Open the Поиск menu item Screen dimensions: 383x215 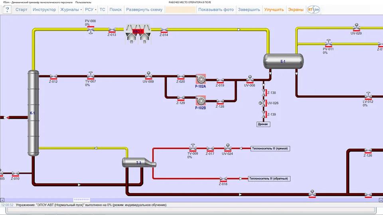(x=116, y=10)
